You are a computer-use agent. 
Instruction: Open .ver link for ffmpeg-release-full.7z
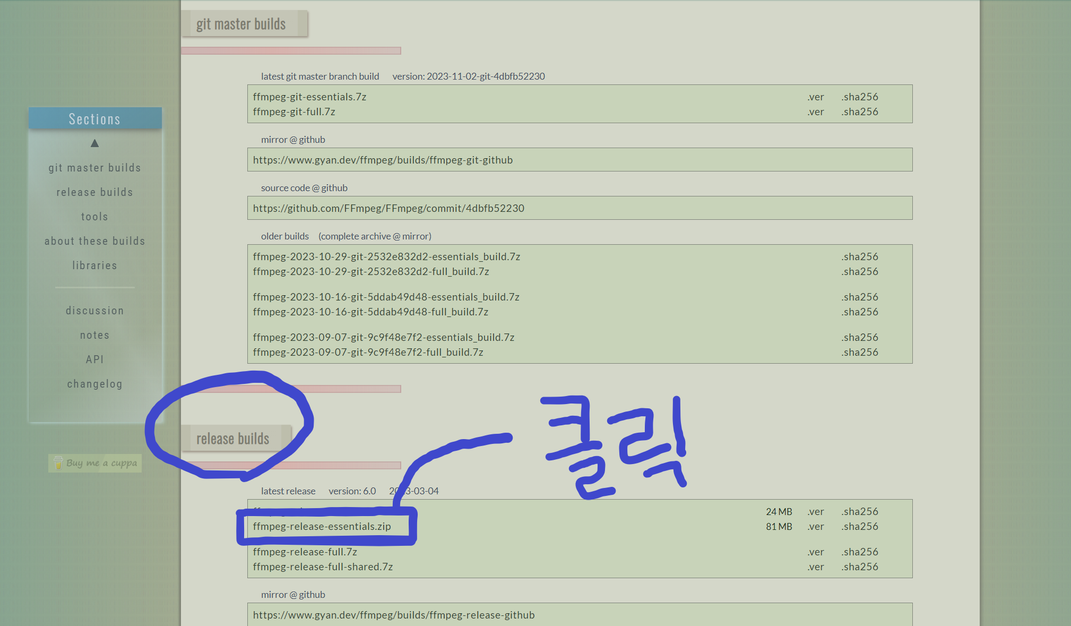pos(816,552)
